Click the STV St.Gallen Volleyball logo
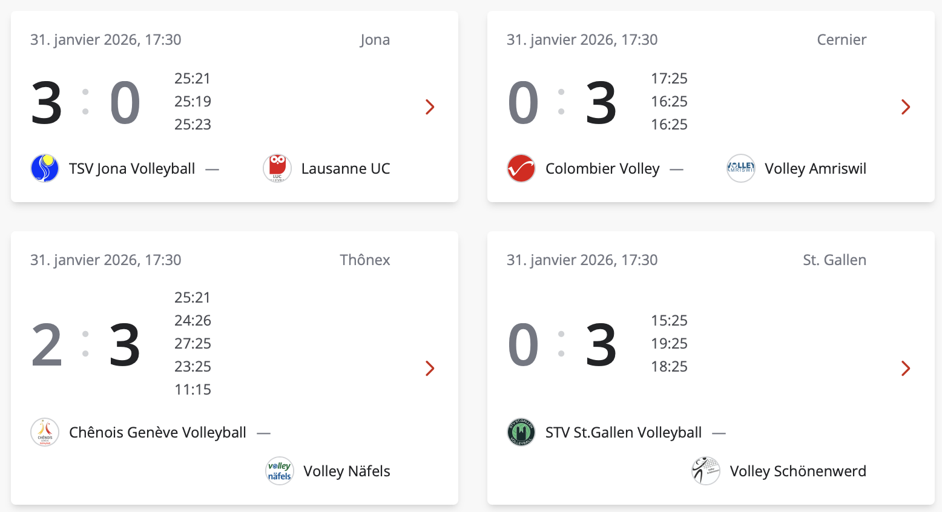942x512 pixels. (521, 432)
